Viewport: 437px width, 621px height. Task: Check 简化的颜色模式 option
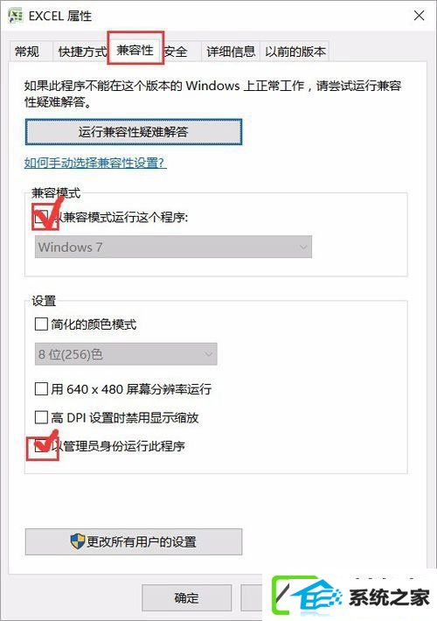coord(42,324)
